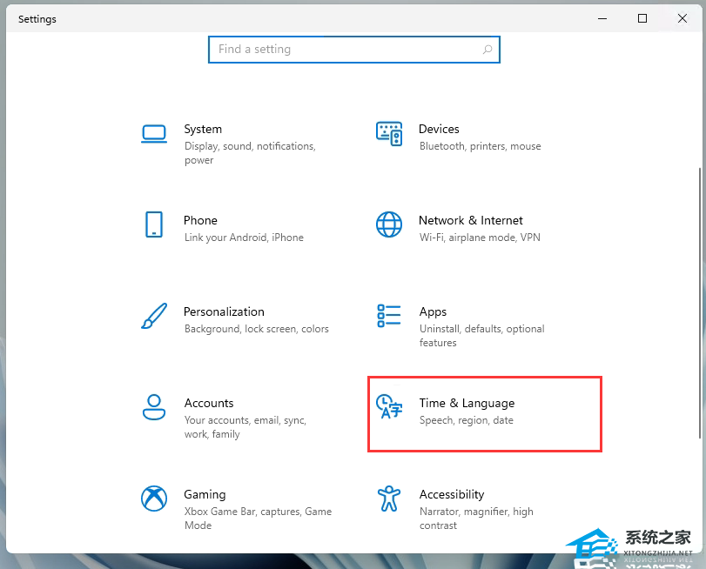Open the Network & Internet globe icon
The height and width of the screenshot is (569, 706).
389,224
